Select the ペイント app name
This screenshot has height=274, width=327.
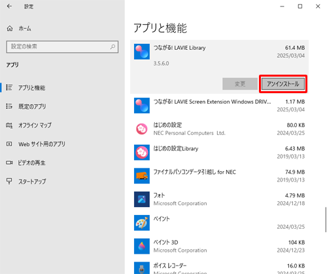pos(162,219)
